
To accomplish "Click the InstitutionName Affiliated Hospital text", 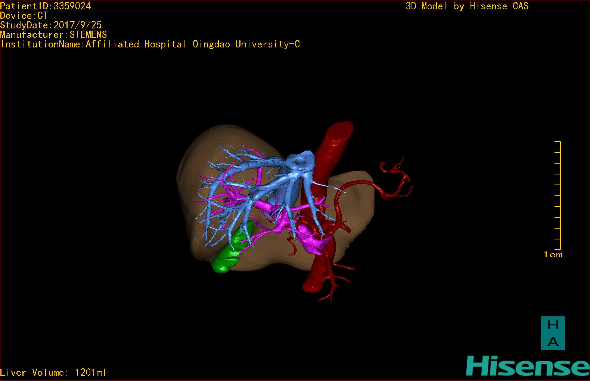I will (x=150, y=44).
